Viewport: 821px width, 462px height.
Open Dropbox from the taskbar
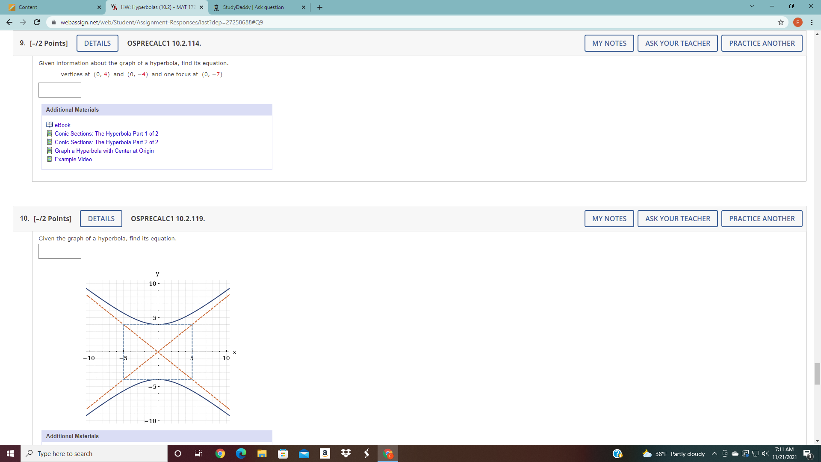pyautogui.click(x=346, y=453)
